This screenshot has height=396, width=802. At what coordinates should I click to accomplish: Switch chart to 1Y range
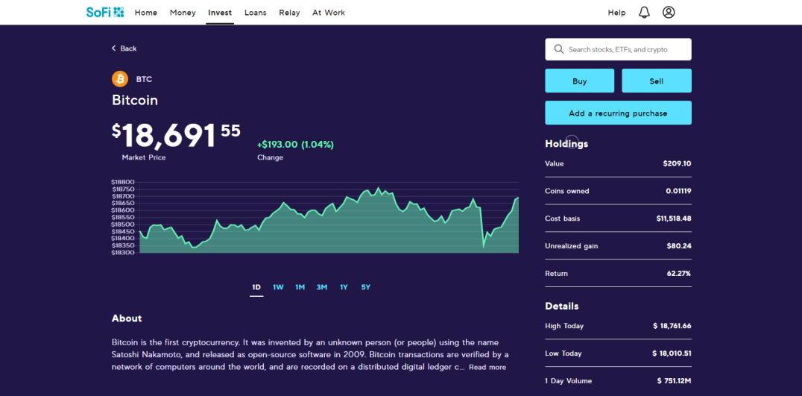point(344,288)
